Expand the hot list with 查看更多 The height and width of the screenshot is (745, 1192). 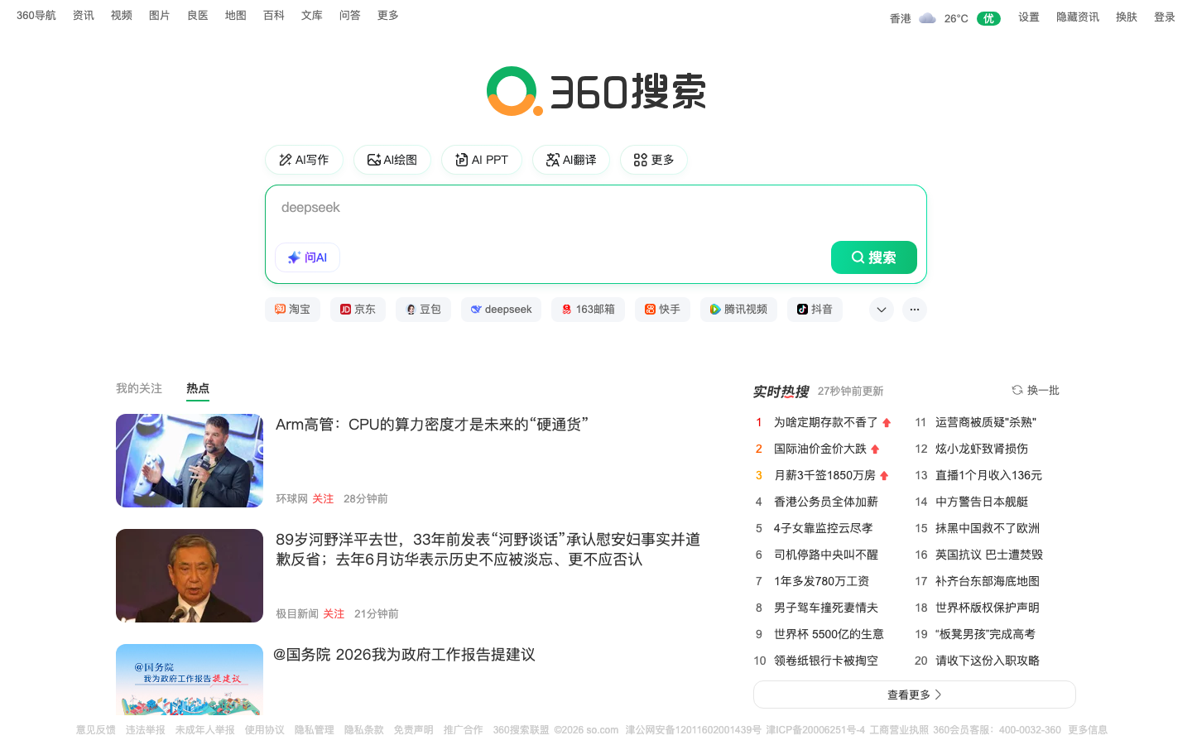[914, 695]
